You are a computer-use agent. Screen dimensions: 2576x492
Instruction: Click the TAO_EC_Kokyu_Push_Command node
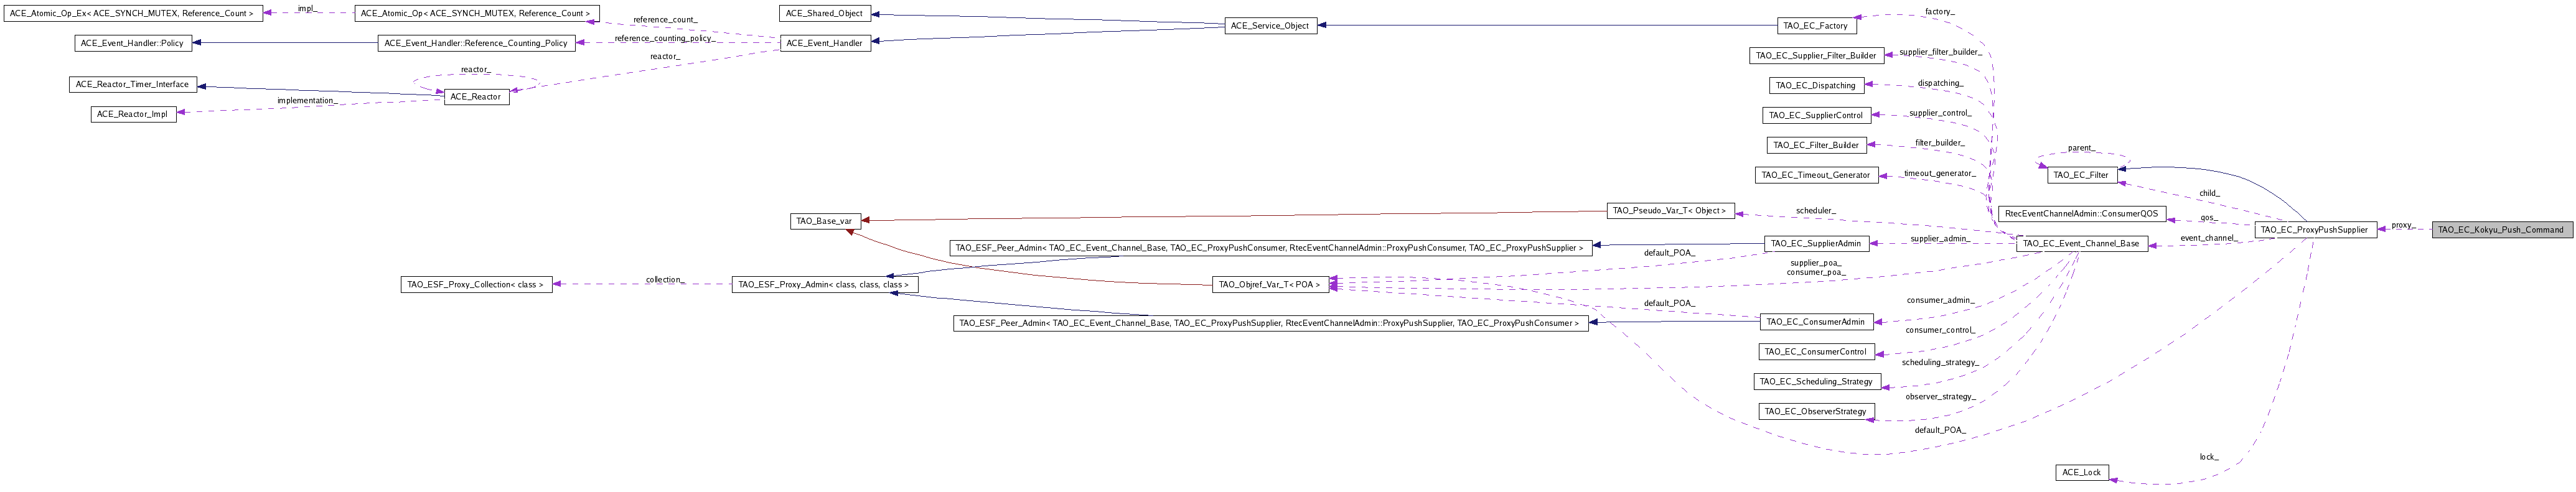click(2500, 230)
